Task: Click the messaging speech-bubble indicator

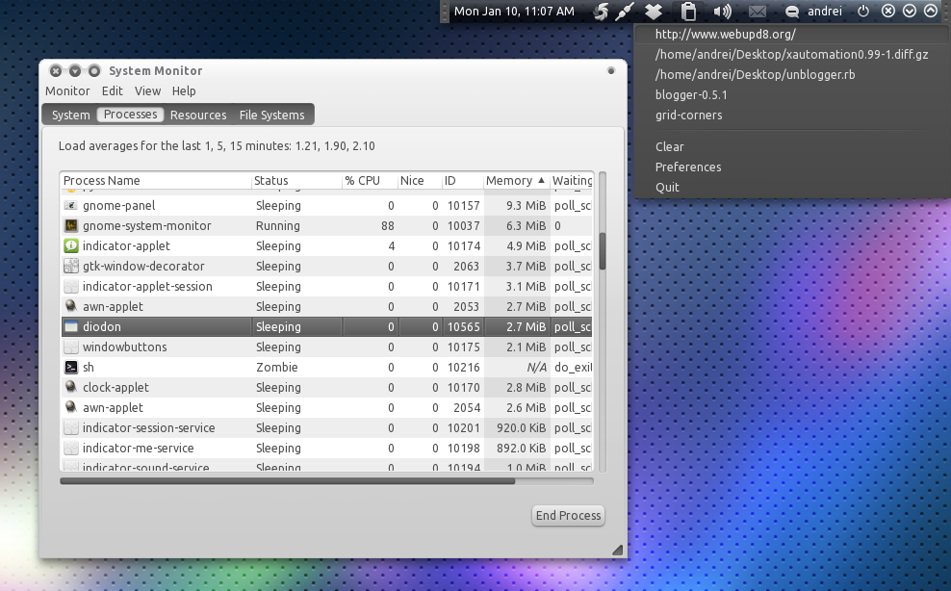Action: click(792, 12)
